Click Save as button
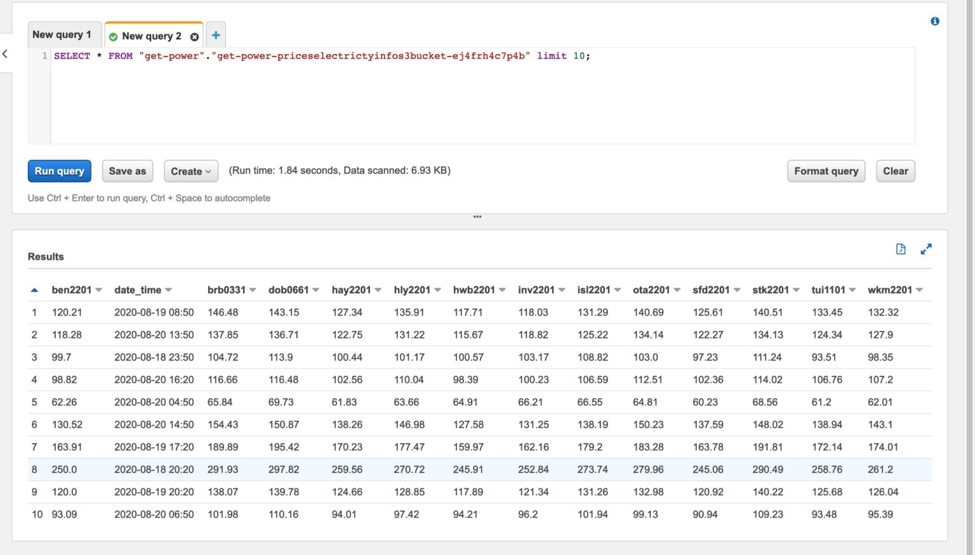The image size is (975, 555). [128, 171]
